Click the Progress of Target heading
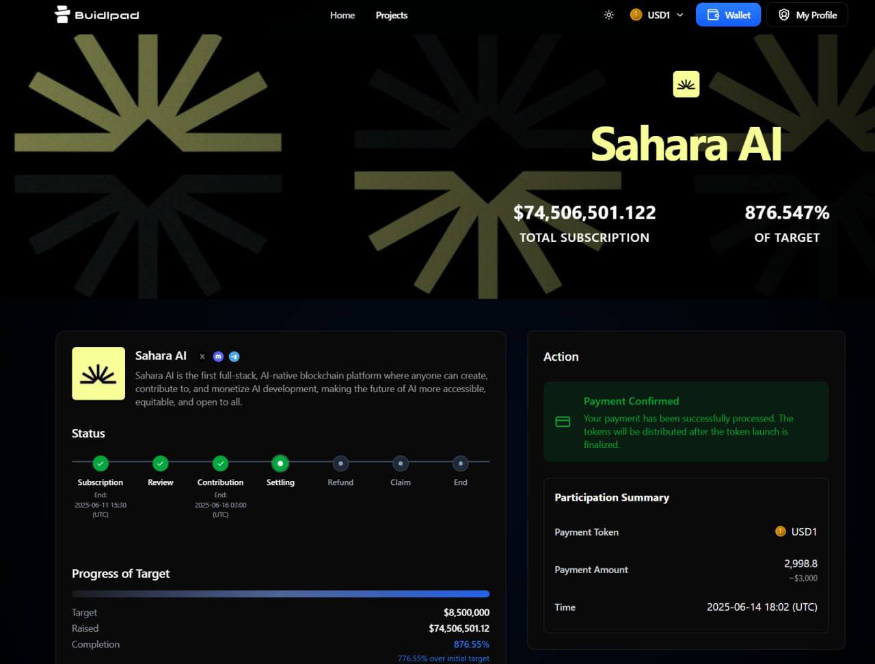The image size is (875, 664). pos(120,574)
